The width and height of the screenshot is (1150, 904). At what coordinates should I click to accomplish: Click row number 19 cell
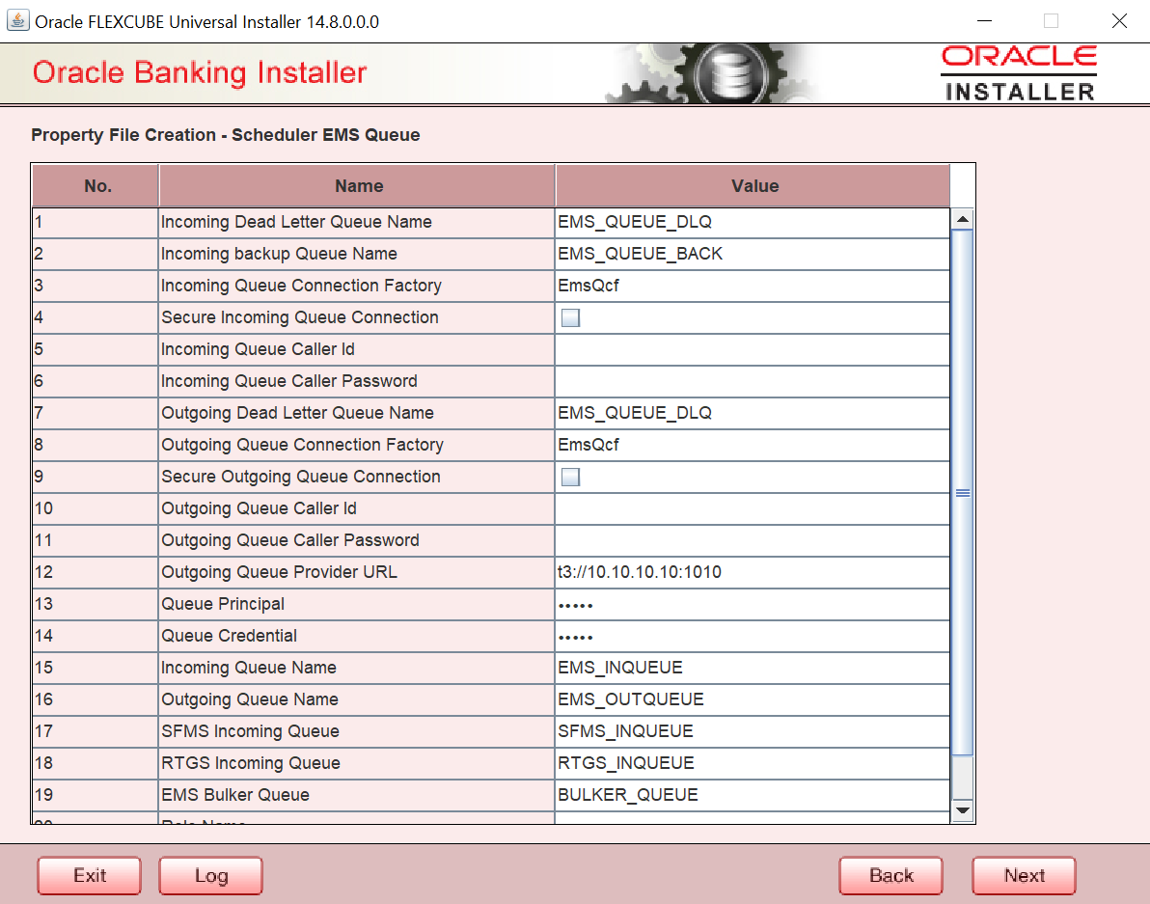[x=96, y=796]
